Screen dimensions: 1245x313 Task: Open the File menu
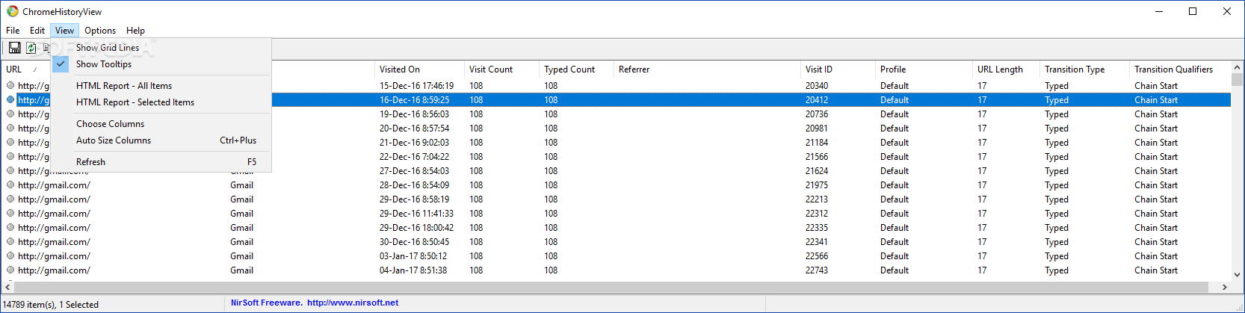[x=13, y=30]
